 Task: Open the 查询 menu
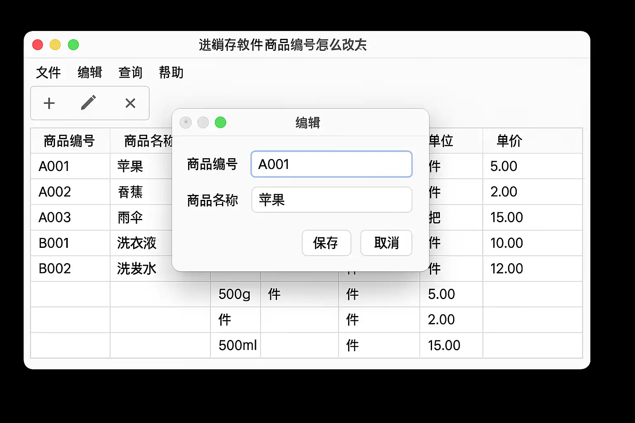(130, 73)
